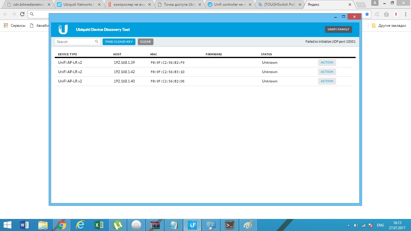Switch to the Ubiquiti Discovery Tool taskbar icon
This screenshot has height=231, width=411.
(192, 225)
